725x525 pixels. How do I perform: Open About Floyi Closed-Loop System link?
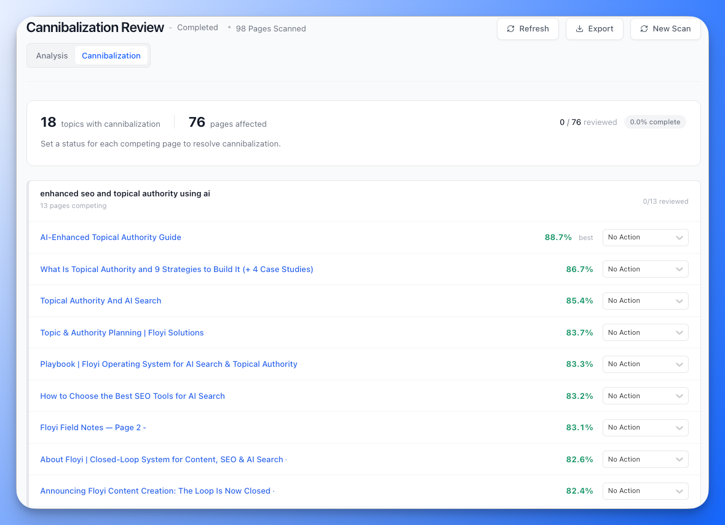[162, 460]
